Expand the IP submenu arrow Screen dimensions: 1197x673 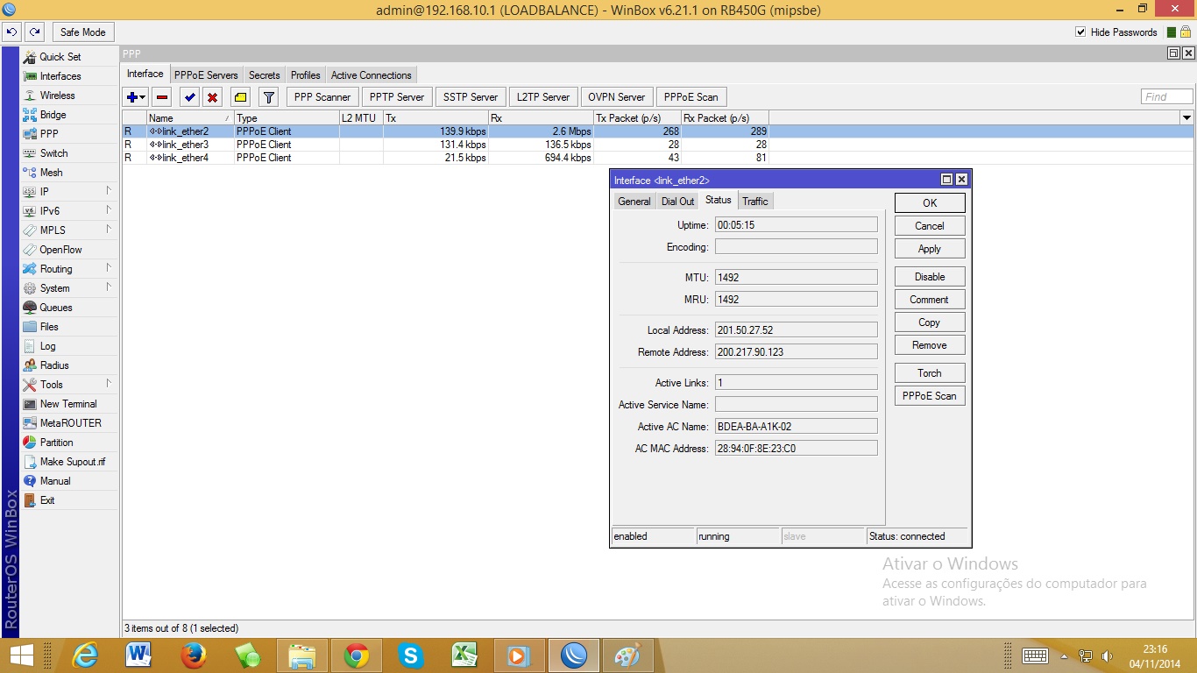[x=110, y=191]
